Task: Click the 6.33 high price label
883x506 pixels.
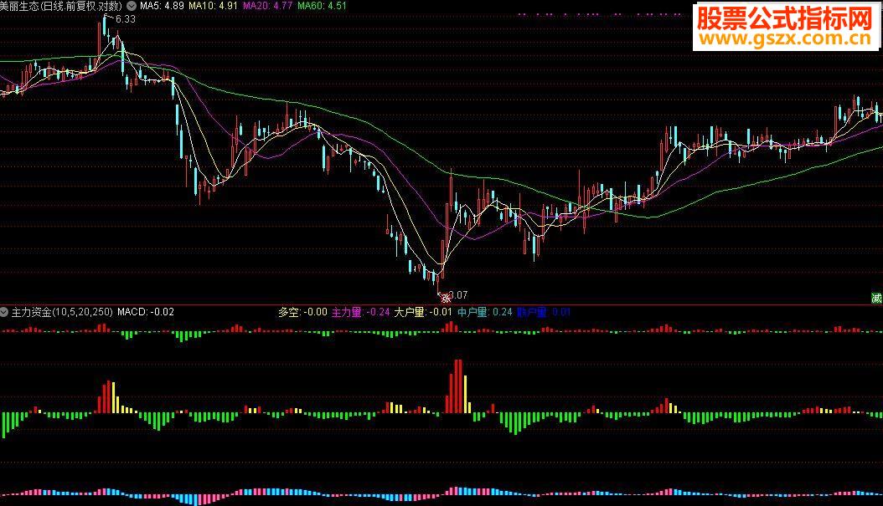Action: [x=126, y=18]
